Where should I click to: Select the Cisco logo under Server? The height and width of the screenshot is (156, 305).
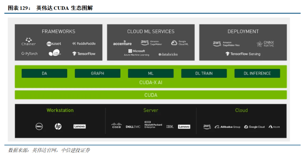(x=116, y=126)
